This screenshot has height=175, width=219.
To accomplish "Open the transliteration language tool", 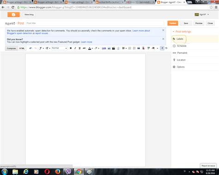I will pyautogui.click(x=153, y=48).
